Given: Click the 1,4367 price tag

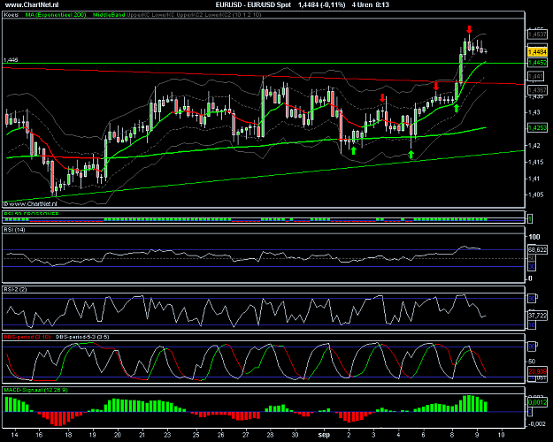Looking at the screenshot, I should (x=537, y=90).
